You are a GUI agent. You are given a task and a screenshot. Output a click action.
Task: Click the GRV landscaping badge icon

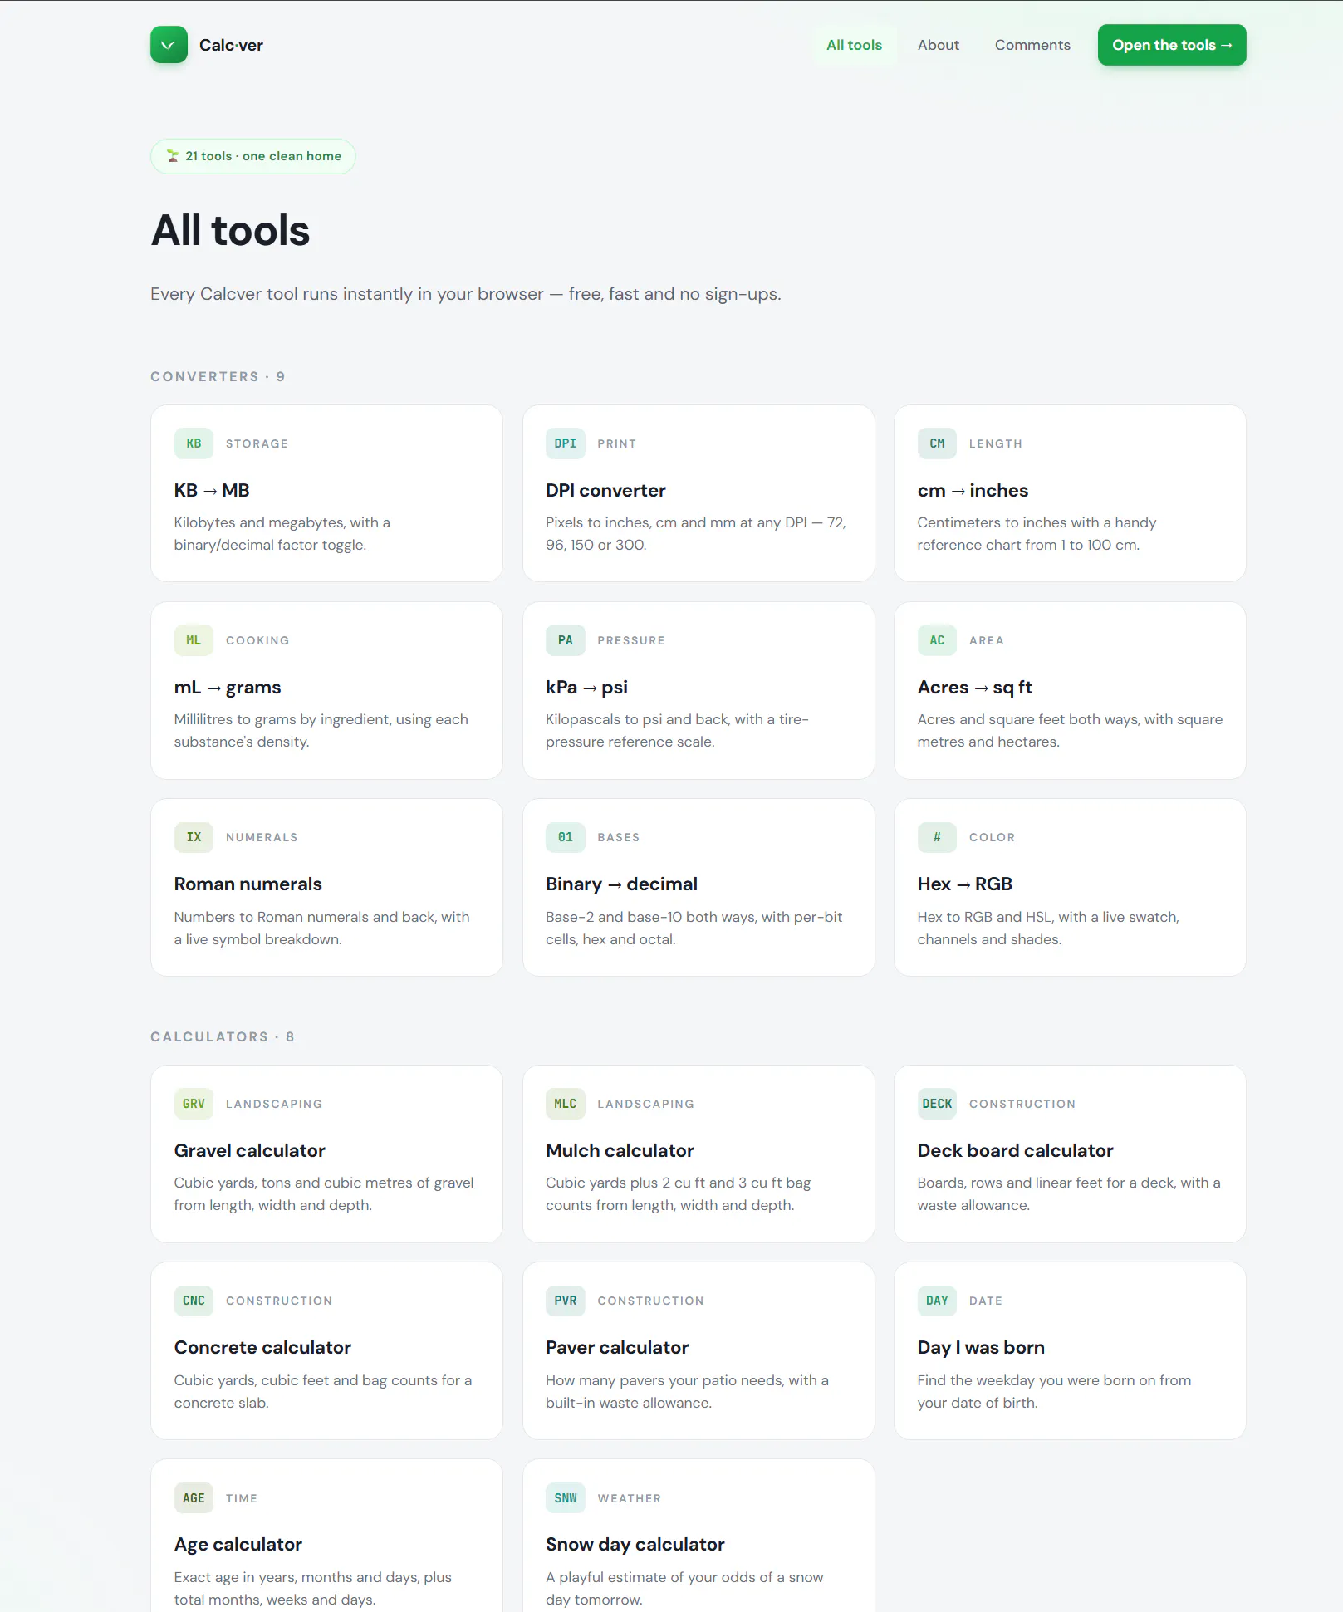[x=194, y=1104]
